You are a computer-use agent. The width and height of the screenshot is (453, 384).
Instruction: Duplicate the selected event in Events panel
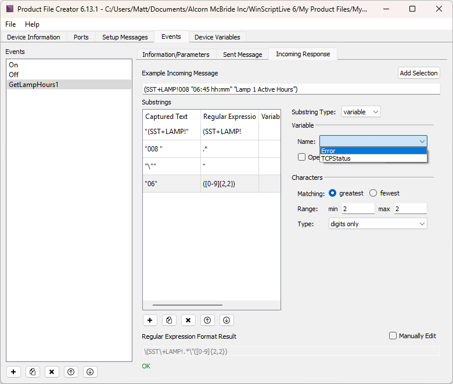click(33, 372)
